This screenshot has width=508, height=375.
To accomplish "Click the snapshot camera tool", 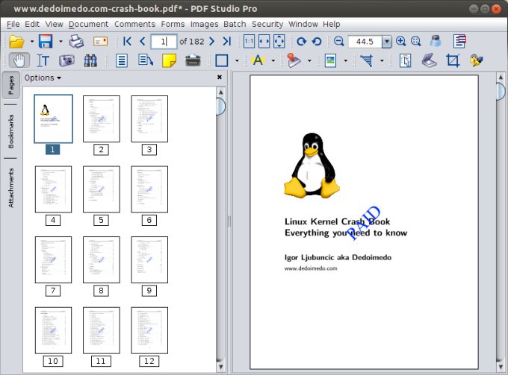I will coord(67,61).
